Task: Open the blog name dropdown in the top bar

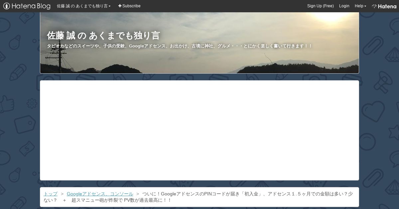Action: [x=84, y=6]
